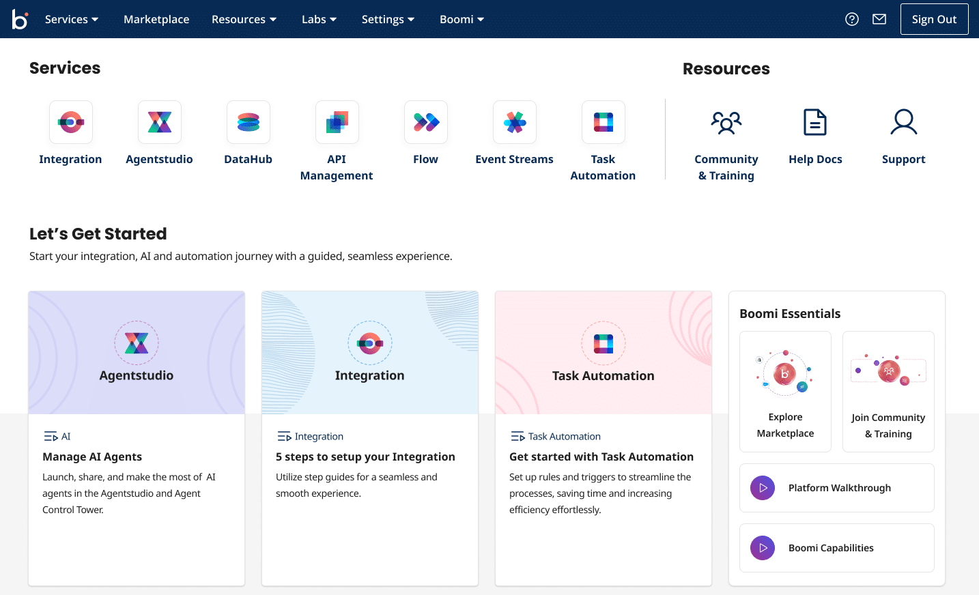
Task: Open the Integration label link under Services
Action: point(70,159)
